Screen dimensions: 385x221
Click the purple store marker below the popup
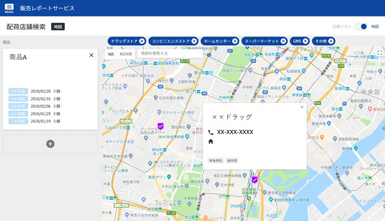tap(254, 180)
